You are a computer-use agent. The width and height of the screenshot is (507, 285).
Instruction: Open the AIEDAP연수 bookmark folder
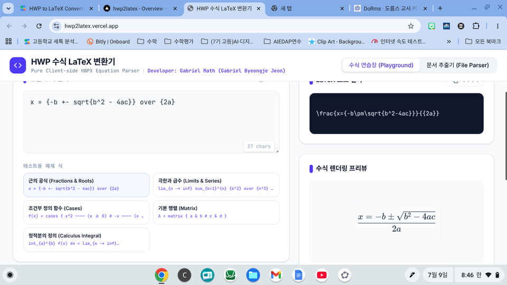(x=283, y=41)
